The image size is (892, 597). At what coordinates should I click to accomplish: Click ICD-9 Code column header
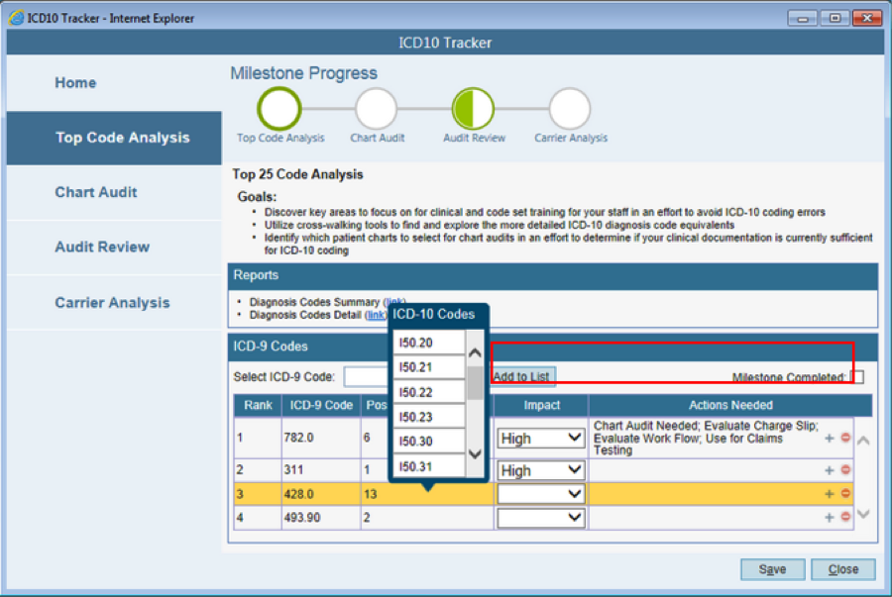click(321, 406)
